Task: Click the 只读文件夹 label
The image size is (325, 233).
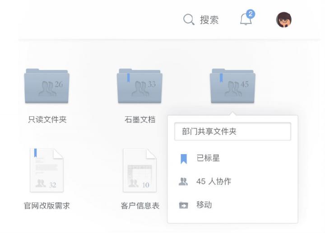Action: (47, 119)
